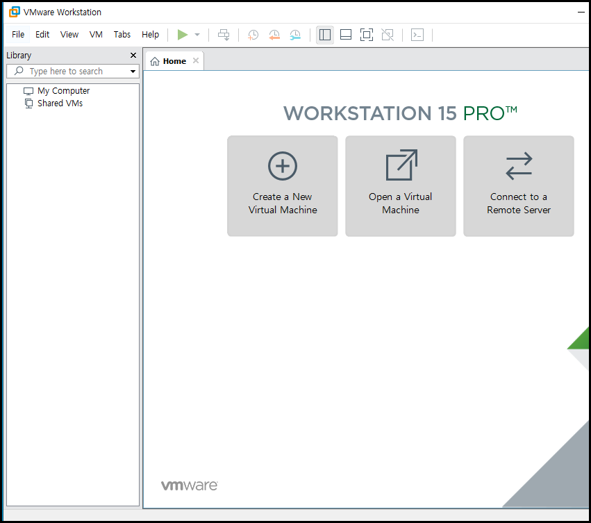Take a snapshot of this virtual machine icon
The width and height of the screenshot is (591, 523).
253,35
